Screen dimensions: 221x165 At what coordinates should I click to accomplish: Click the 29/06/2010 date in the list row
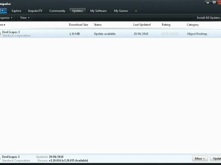click(141, 34)
